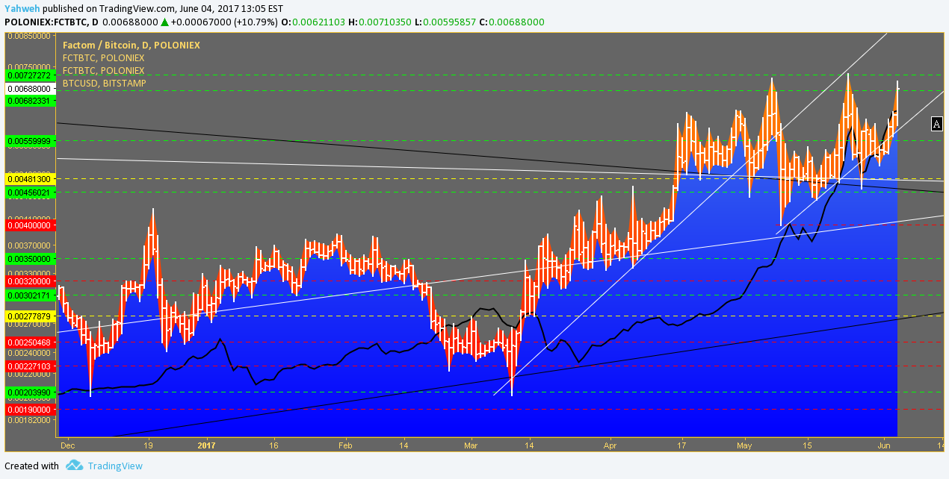The height and width of the screenshot is (479, 949).
Task: Click the 'Created with' caption text
Action: coord(31,466)
